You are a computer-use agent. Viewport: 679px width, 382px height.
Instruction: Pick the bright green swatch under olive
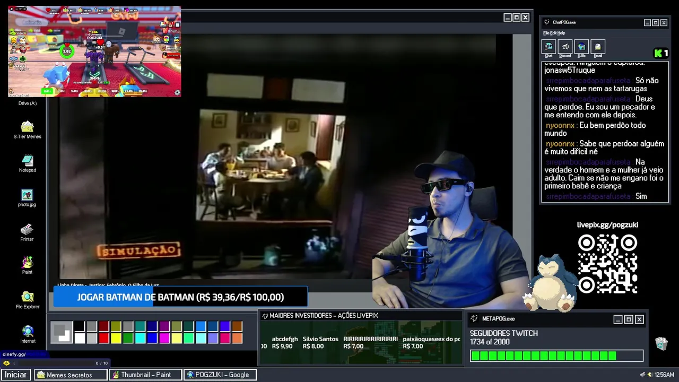(128, 338)
